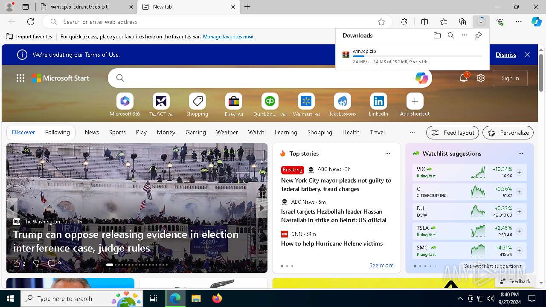Open the Gaming category
The width and height of the screenshot is (546, 307).
196,132
